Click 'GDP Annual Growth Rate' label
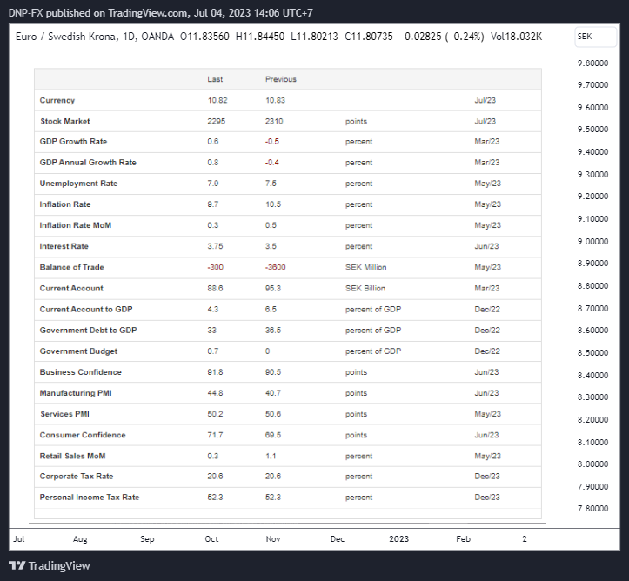Viewport: 629px width, 581px height. [x=88, y=163]
